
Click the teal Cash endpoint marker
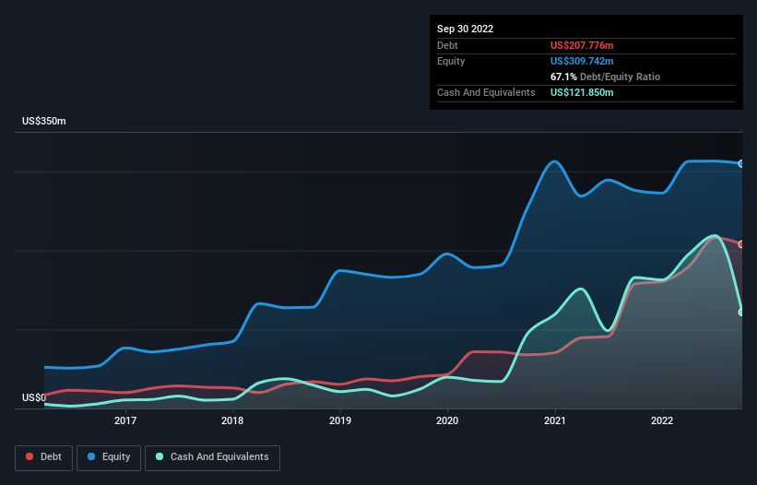[741, 313]
